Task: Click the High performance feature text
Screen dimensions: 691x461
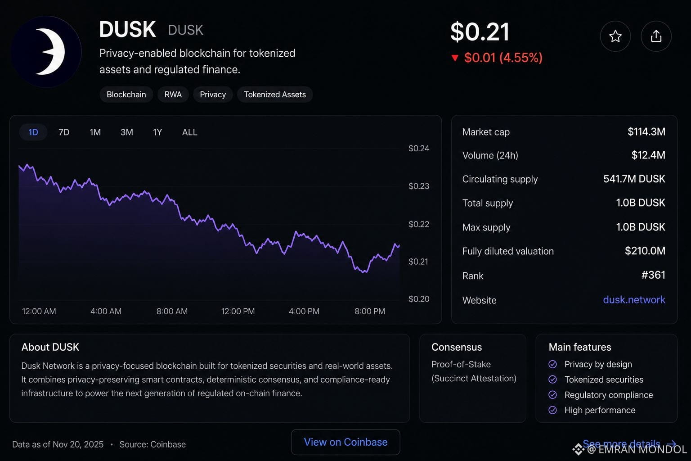Action: pyautogui.click(x=600, y=410)
